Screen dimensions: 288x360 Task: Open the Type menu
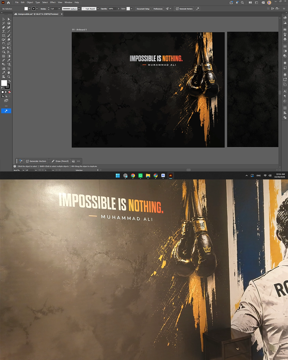click(x=38, y=2)
